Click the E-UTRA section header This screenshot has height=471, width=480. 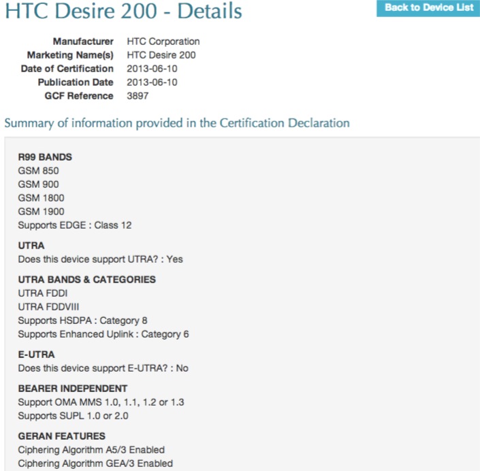[x=37, y=355]
